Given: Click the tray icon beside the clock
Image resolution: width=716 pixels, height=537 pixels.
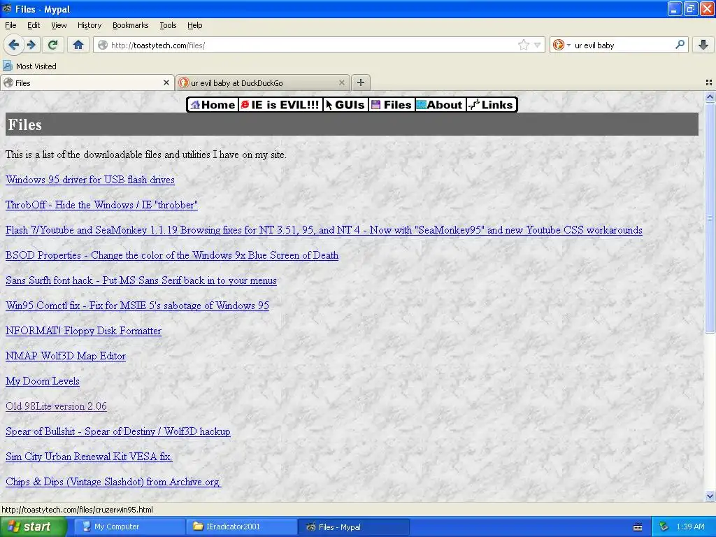Looking at the screenshot, I should pyautogui.click(x=664, y=527).
